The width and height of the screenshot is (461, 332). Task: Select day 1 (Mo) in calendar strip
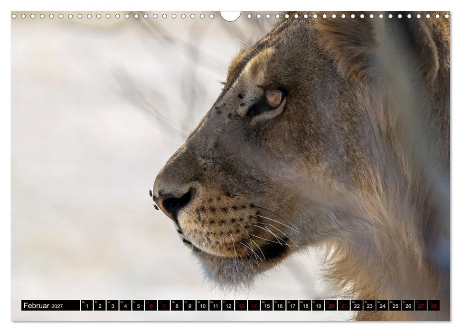coord(87,305)
